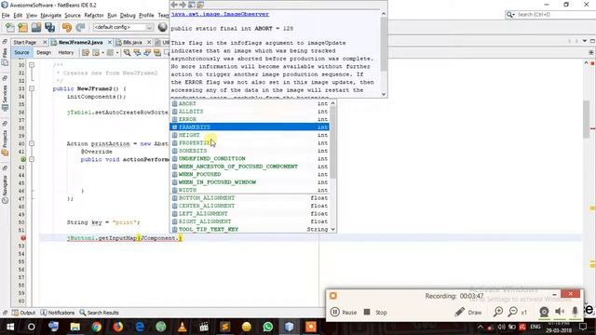This screenshot has height=335, width=596.
Task: Select UNDEFINED_CONDITION in completion list
Action: 251,158
